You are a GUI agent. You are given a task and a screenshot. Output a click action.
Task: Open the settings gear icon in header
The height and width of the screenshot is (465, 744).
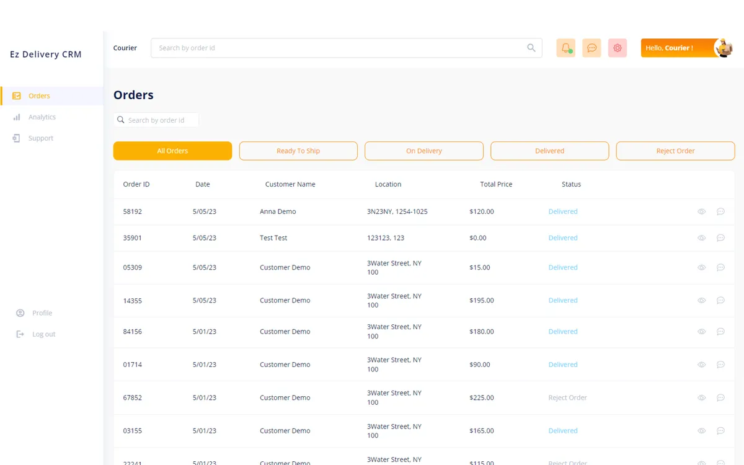[618, 48]
